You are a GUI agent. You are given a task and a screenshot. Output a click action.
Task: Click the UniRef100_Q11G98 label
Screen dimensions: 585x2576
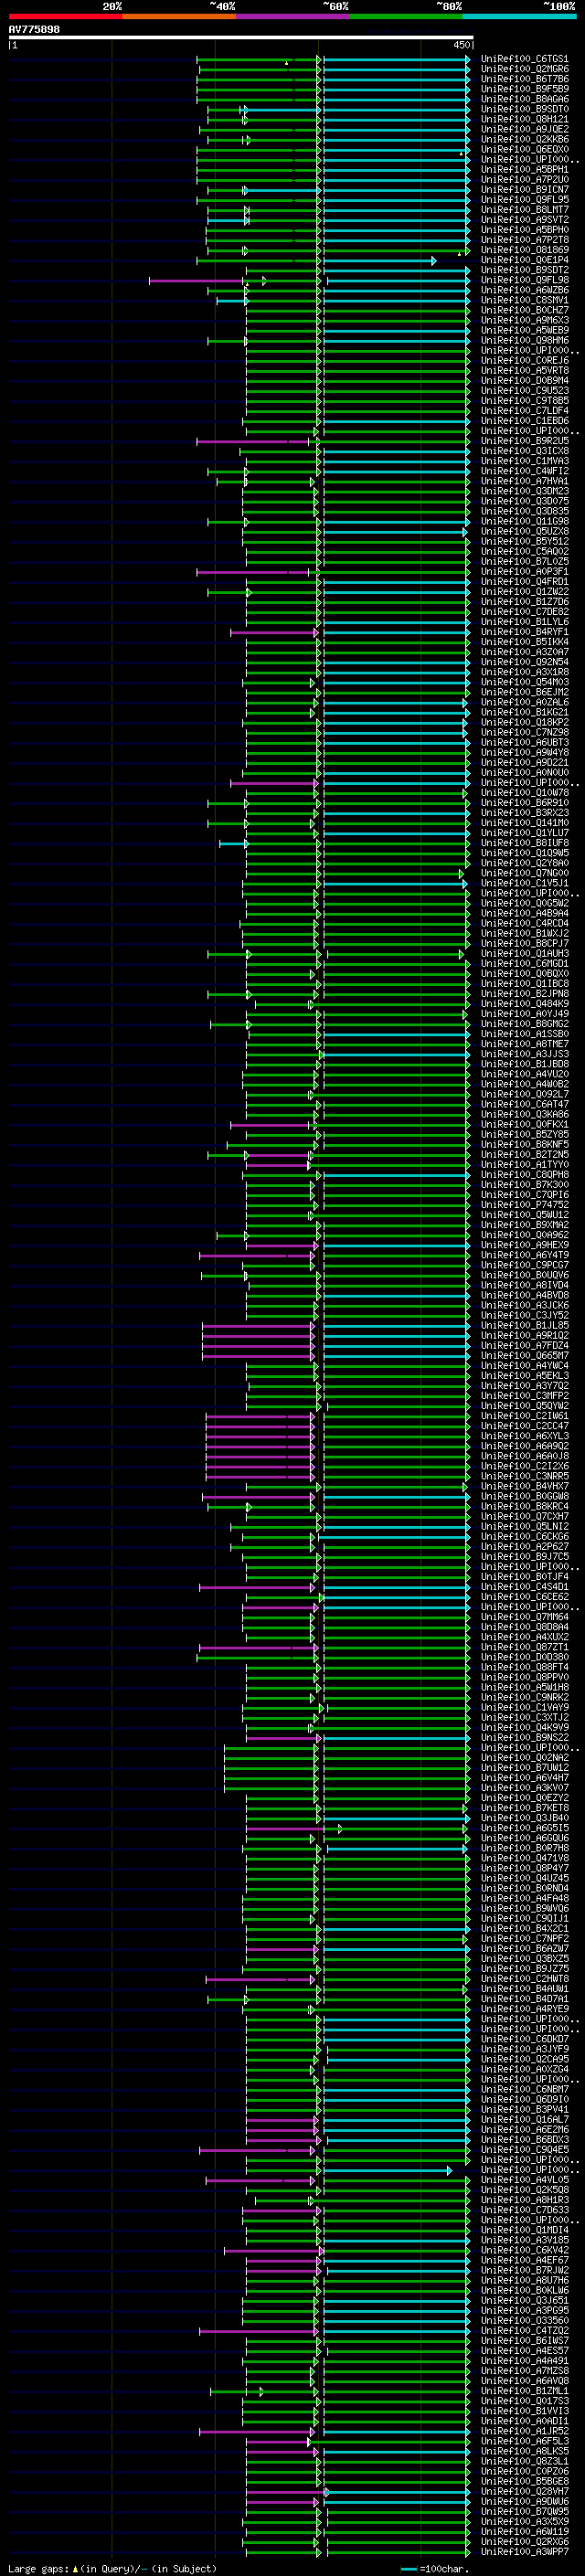(x=524, y=522)
